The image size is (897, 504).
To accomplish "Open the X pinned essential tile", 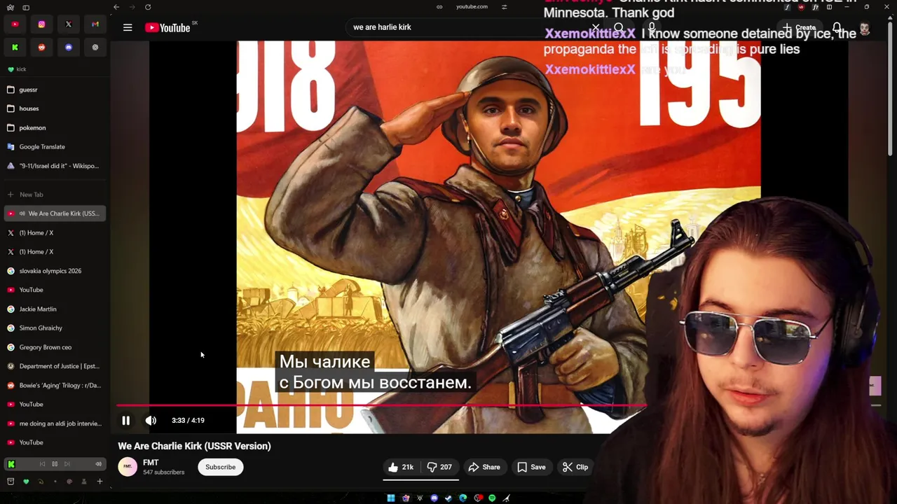I will pos(69,24).
